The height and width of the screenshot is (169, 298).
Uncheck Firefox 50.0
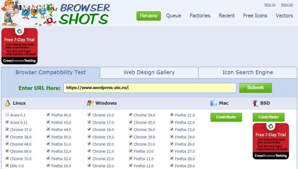click(48, 137)
